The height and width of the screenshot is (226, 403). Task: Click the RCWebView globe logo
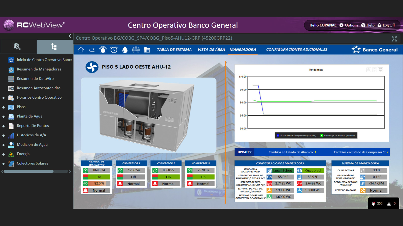pos(9,25)
